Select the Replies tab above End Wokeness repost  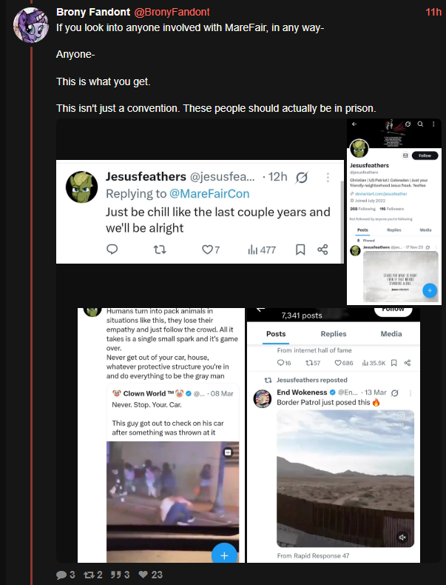[x=334, y=334]
